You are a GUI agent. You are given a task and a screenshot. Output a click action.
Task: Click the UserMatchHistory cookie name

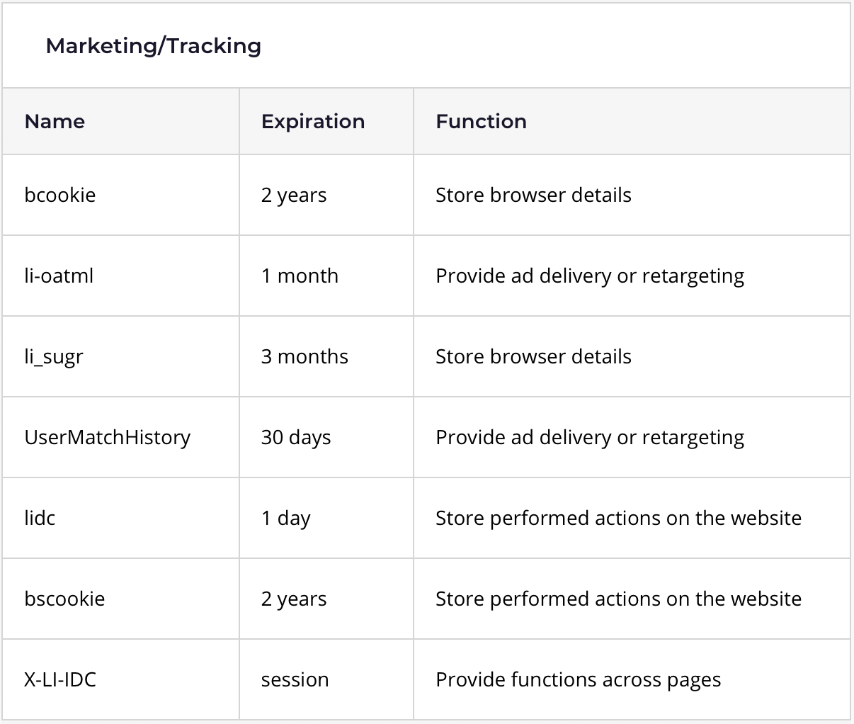(x=108, y=437)
